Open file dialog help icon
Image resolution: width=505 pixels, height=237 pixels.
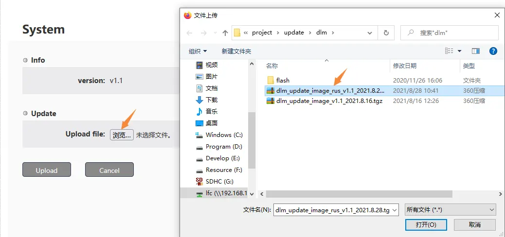tap(493, 51)
